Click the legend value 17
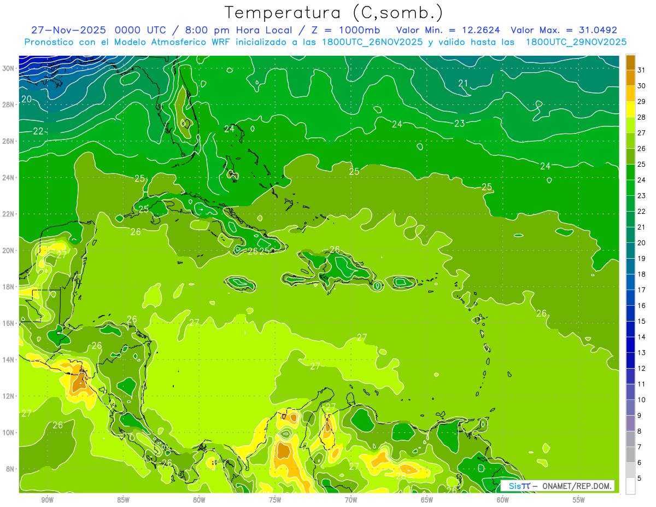This screenshot has height=507, width=656. [x=642, y=290]
